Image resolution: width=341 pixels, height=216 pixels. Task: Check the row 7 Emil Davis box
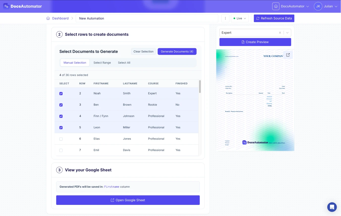[x=61, y=150]
